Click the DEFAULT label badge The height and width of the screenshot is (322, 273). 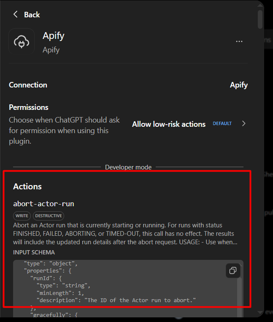(x=222, y=123)
